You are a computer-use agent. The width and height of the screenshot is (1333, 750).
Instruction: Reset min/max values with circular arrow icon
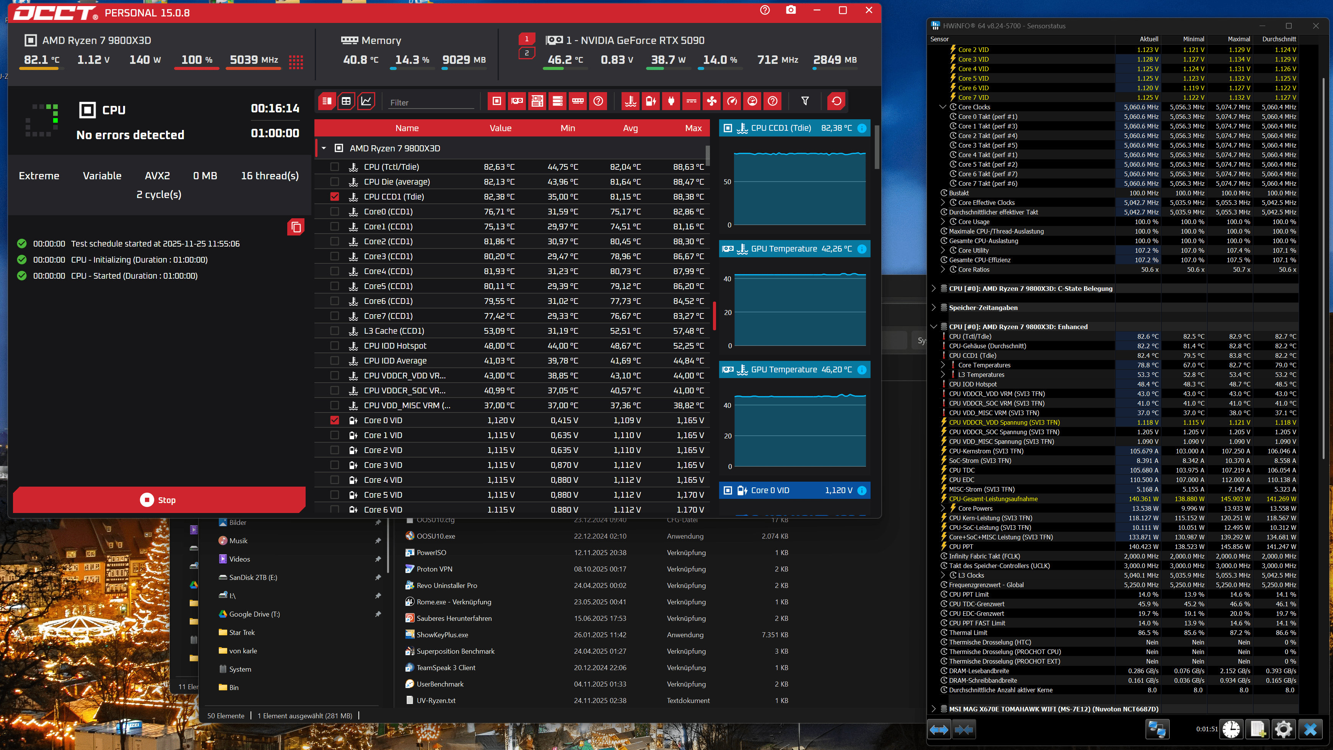point(837,101)
